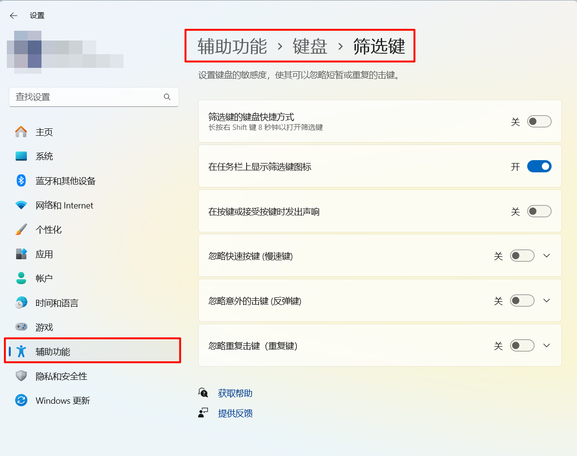Click the 设置 window title

(x=37, y=16)
